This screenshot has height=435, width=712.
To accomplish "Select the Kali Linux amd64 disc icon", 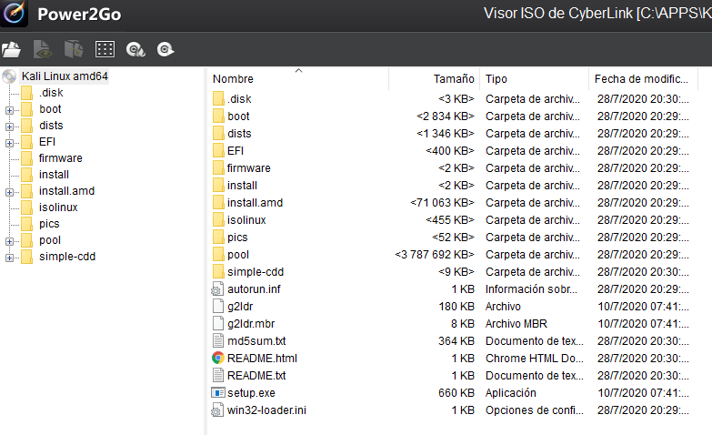I will click(x=9, y=76).
